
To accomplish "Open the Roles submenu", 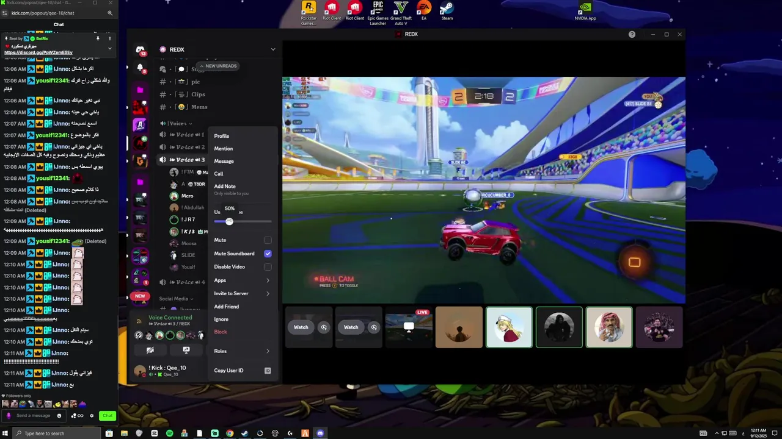I will click(x=242, y=351).
